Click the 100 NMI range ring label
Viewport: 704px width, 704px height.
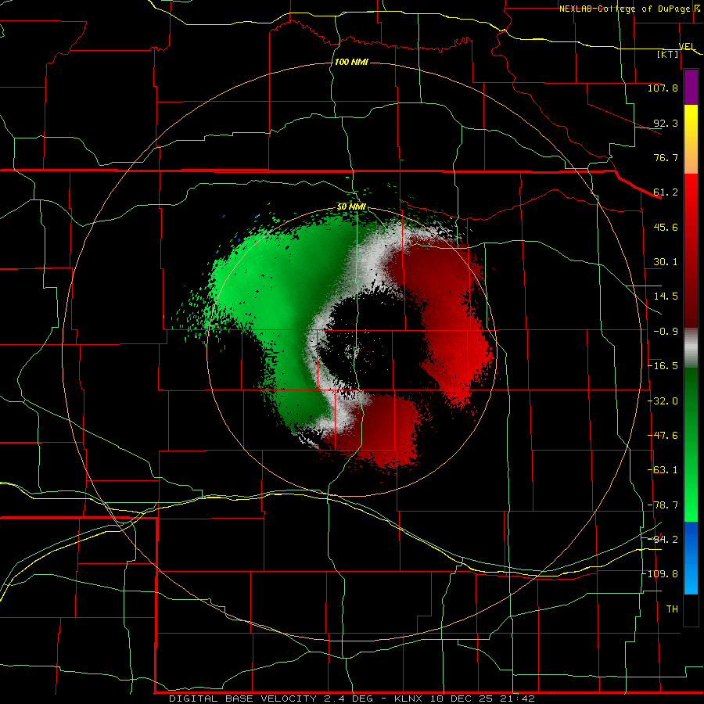351,62
